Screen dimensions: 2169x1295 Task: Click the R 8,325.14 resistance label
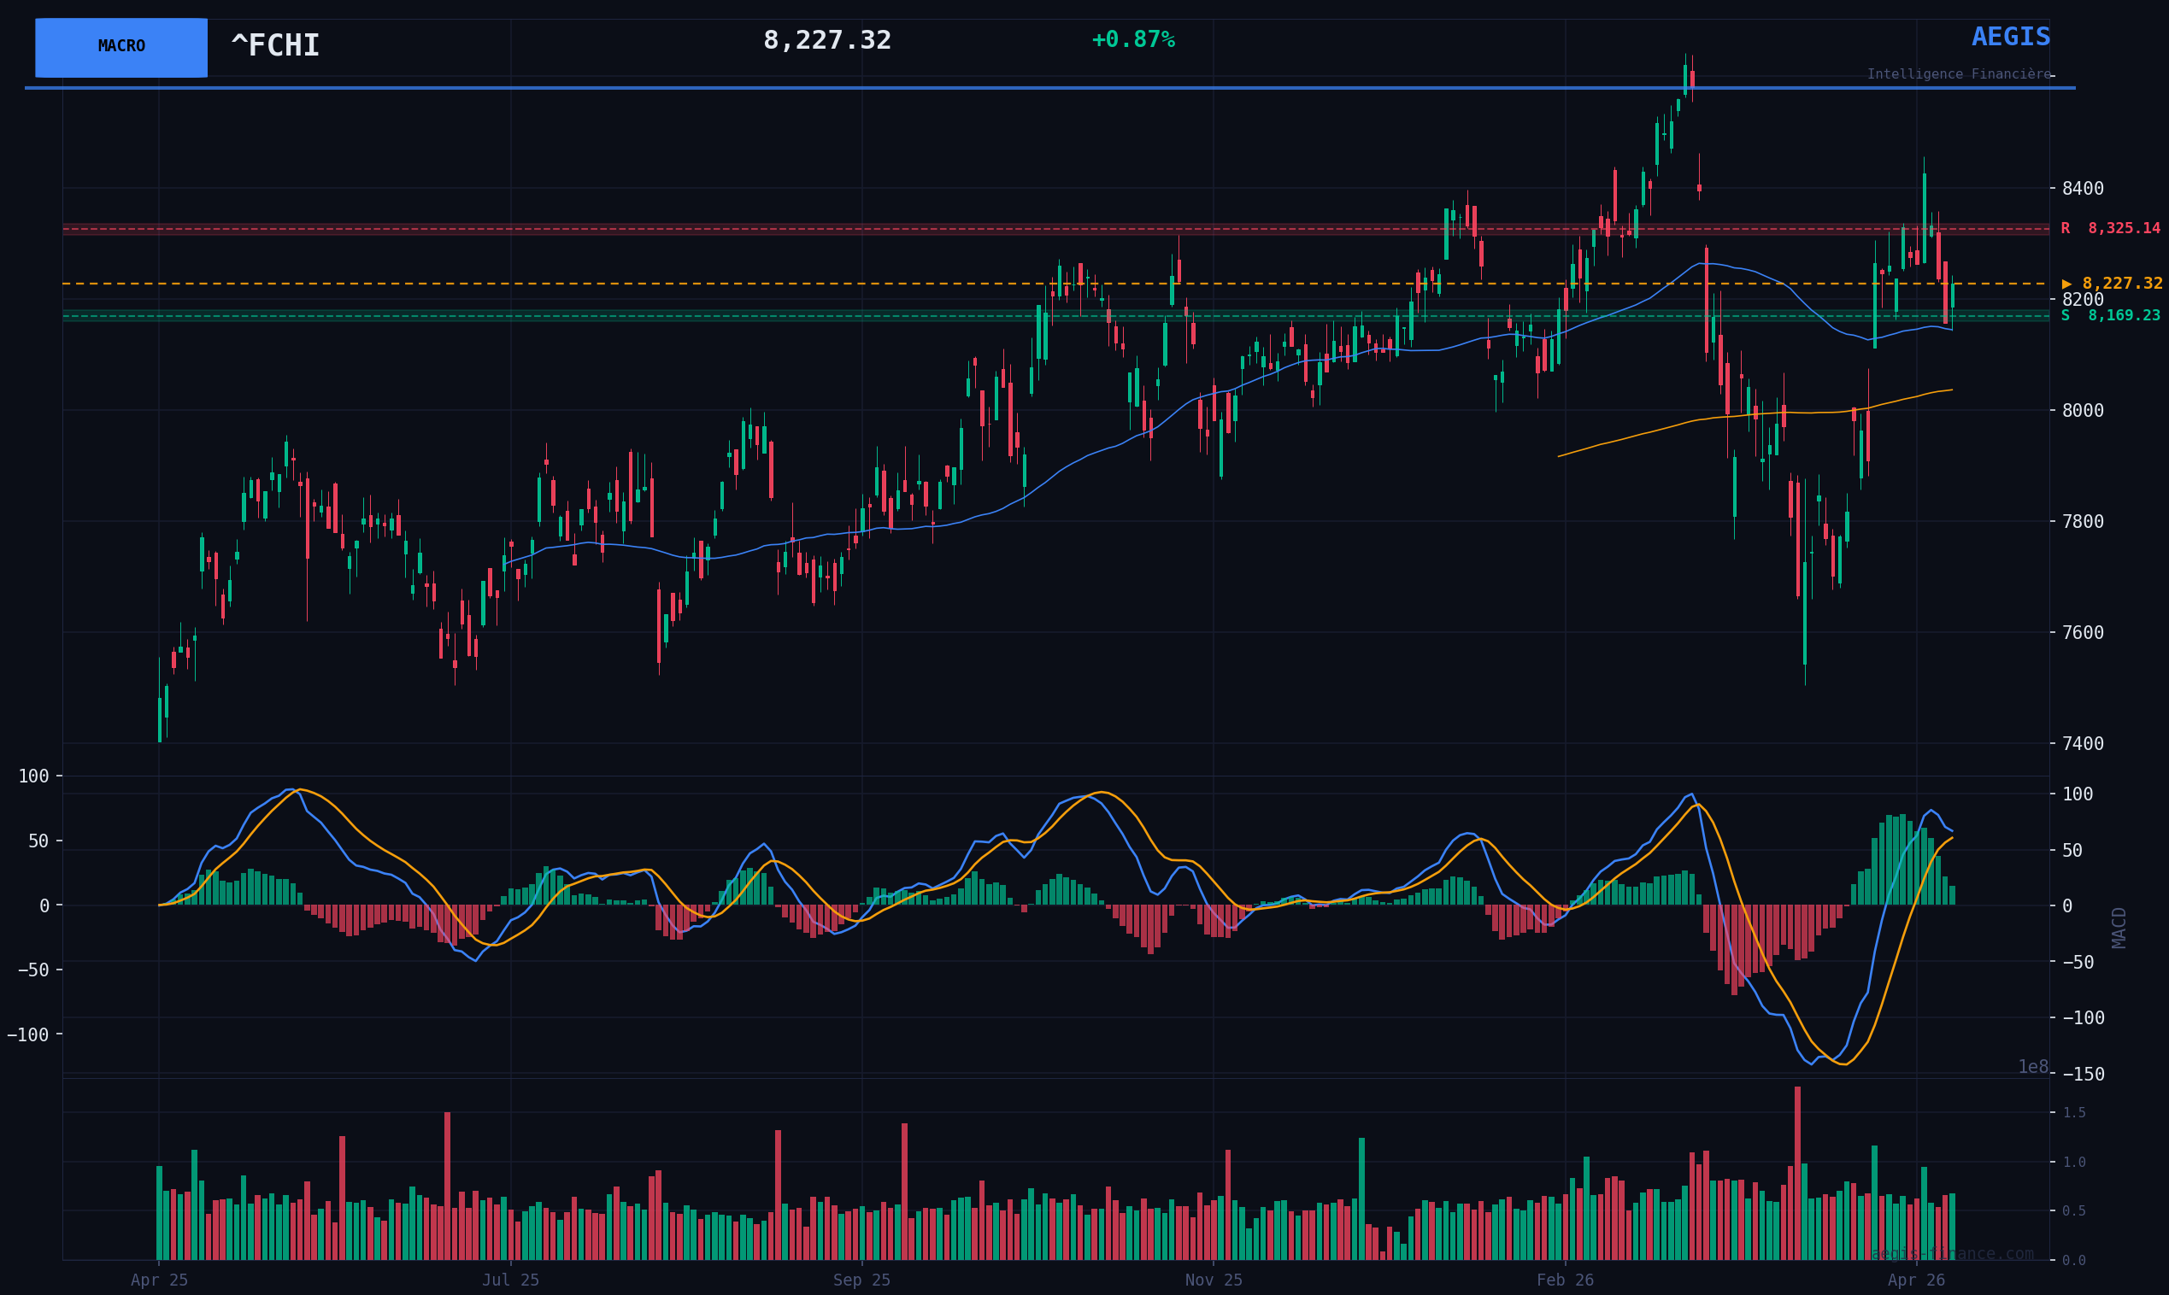2110,229
